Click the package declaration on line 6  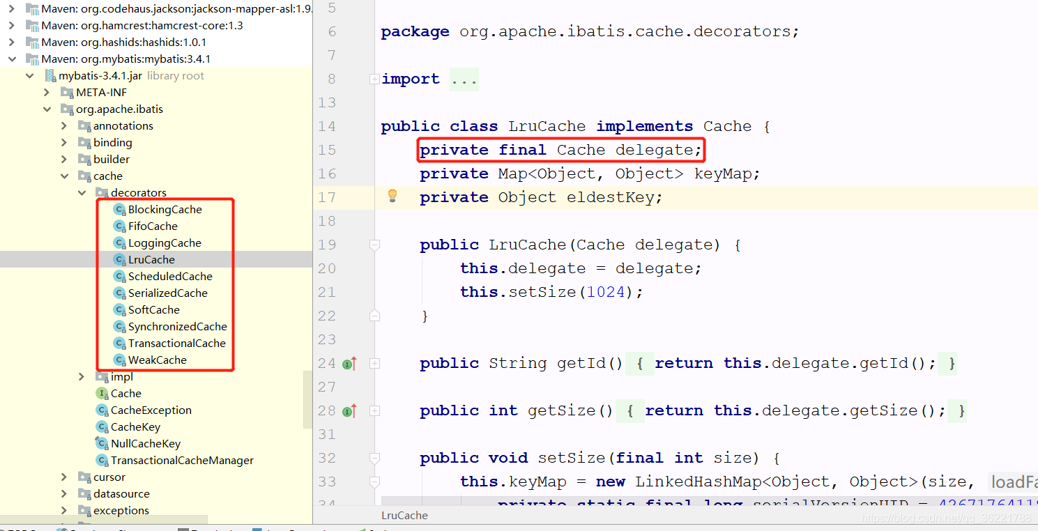point(590,31)
